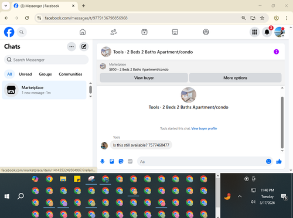Open the Friends icon in top navigation
The image size is (293, 218).
pos(114,32)
